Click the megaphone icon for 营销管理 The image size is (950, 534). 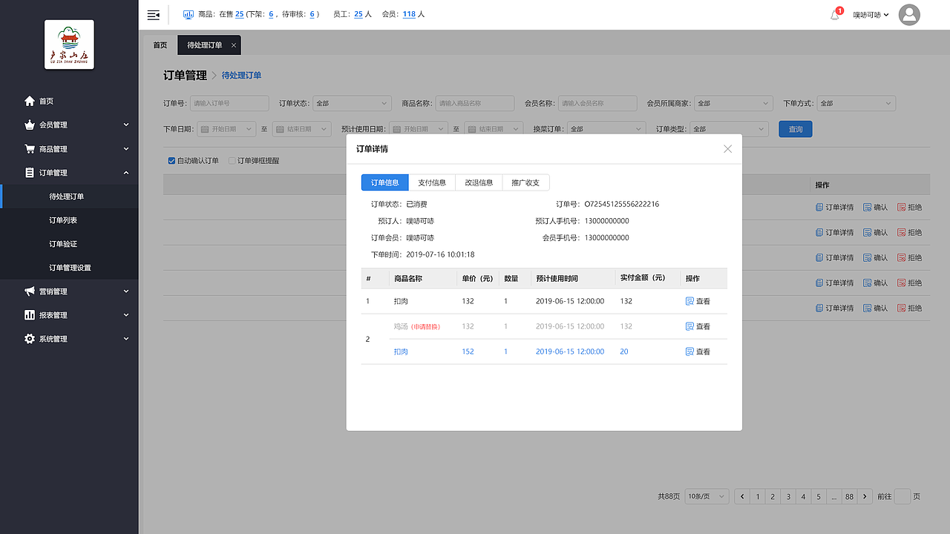click(x=30, y=291)
